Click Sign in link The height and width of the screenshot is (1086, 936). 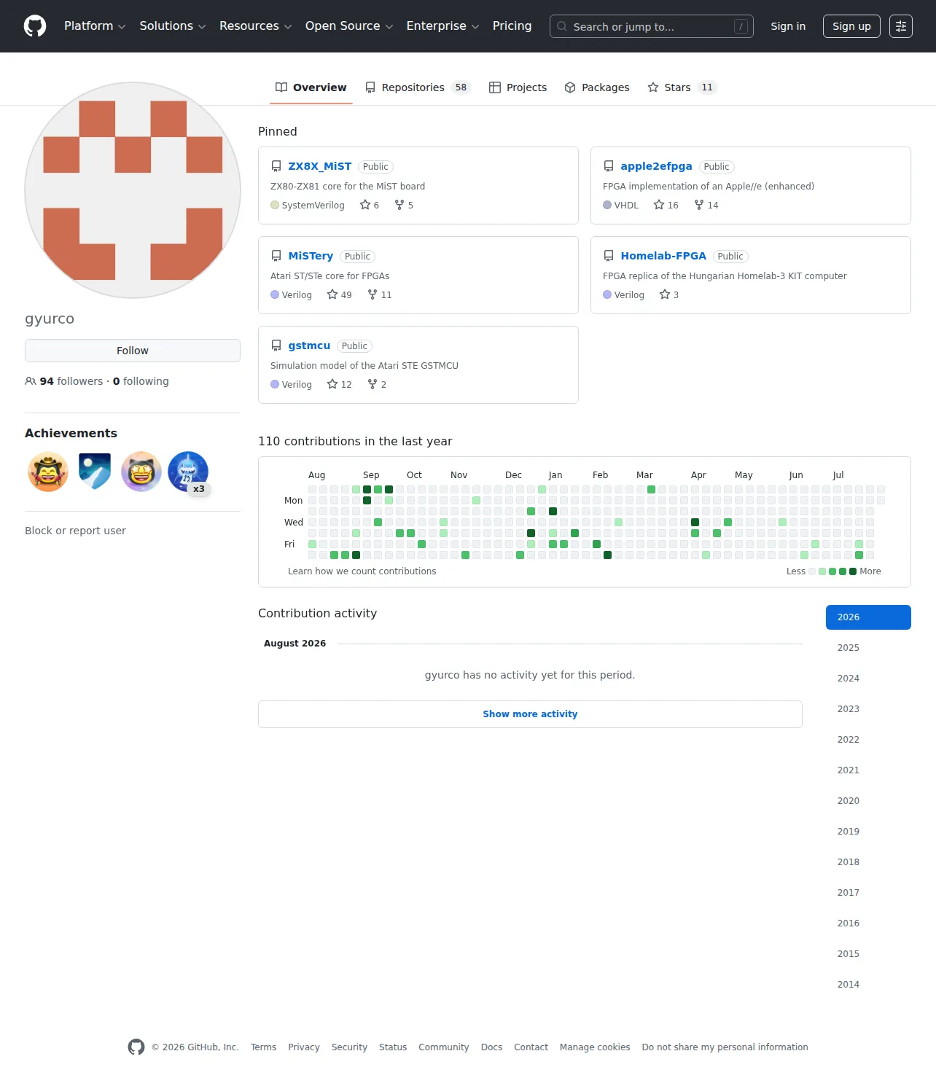(x=788, y=26)
